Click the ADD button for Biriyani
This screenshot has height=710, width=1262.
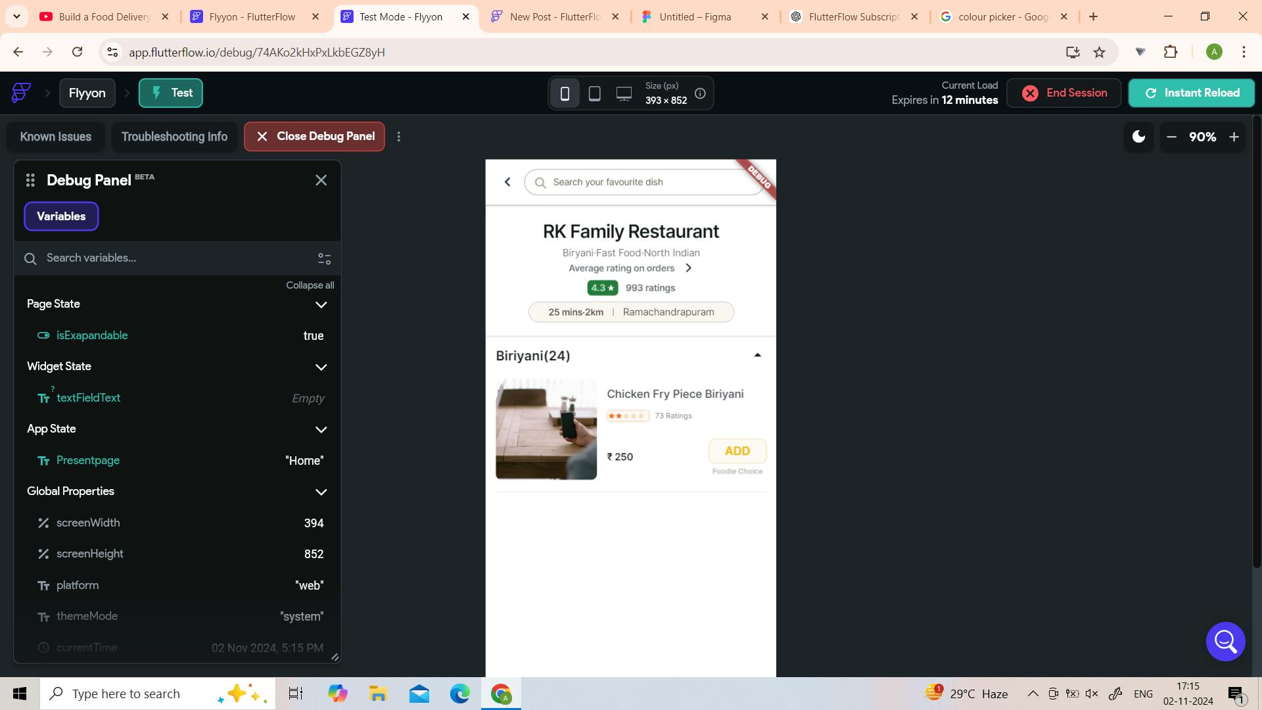click(737, 451)
